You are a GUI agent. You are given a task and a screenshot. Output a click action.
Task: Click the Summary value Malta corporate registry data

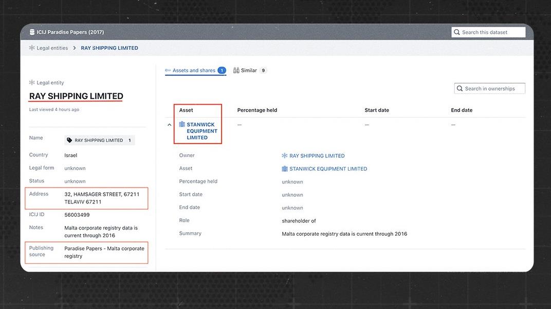[x=344, y=234]
